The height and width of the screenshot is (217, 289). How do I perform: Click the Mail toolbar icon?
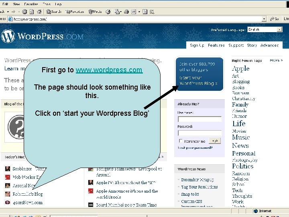tap(117, 12)
